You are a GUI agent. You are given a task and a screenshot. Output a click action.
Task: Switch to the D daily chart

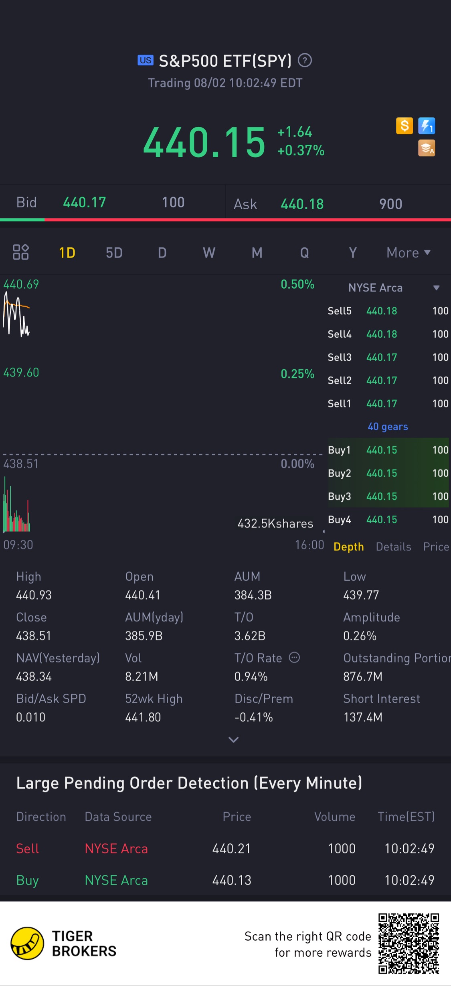coord(162,253)
